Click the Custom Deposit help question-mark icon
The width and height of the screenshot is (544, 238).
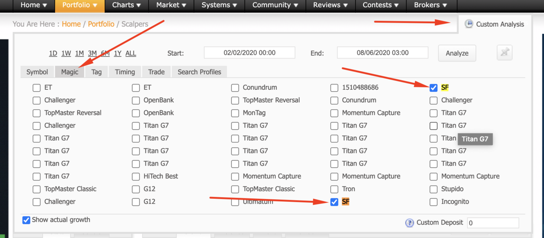pyautogui.click(x=409, y=223)
